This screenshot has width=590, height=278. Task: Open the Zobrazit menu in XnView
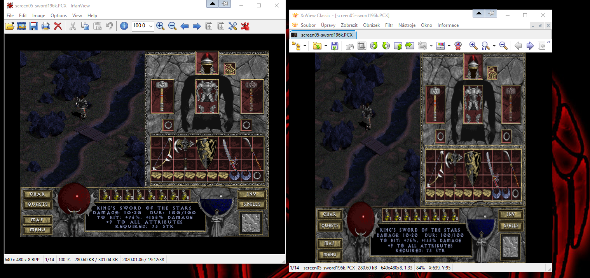pos(349,25)
